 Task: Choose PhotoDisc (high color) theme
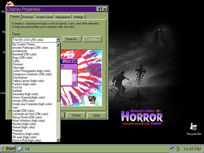[x=34, y=134]
